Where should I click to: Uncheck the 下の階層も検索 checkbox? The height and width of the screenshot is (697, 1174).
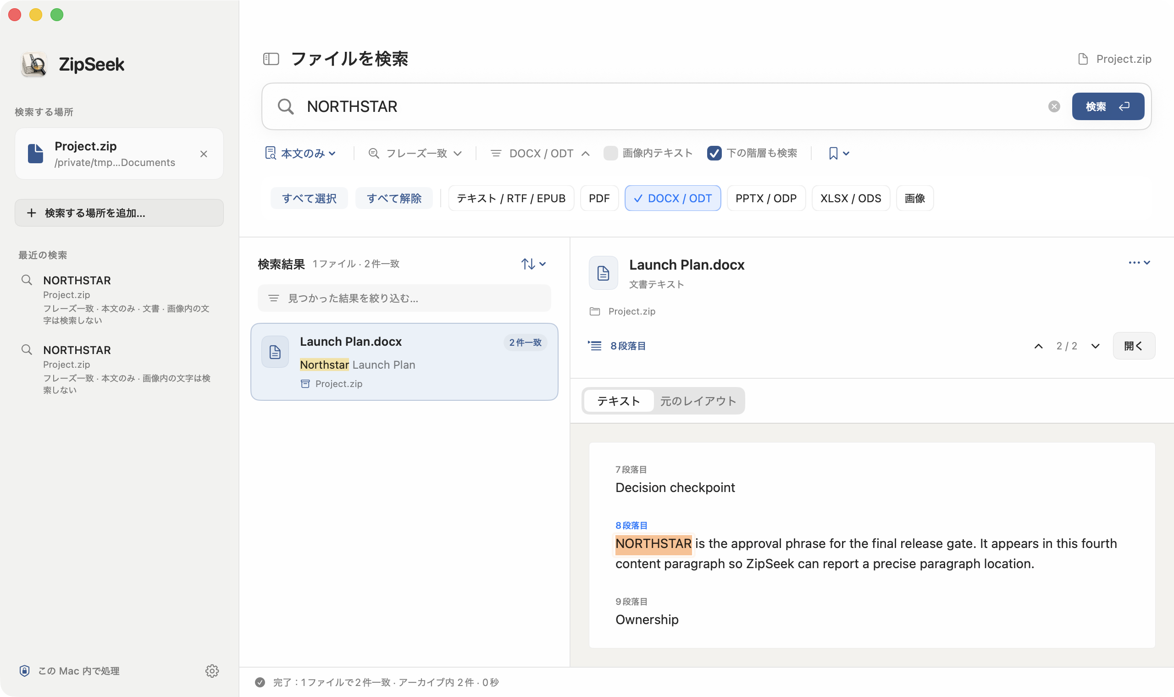(714, 153)
